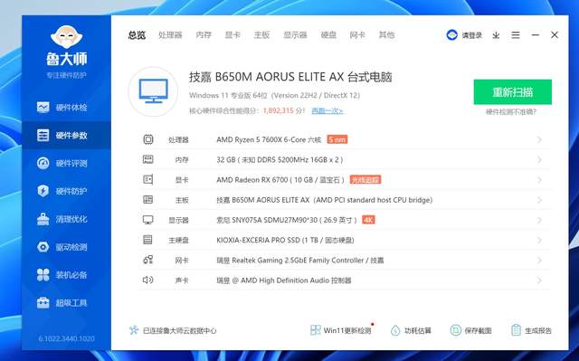Open 硬件体检 hardware checkup in sidebar
Screen dimensions: 579x361
(x=62, y=108)
